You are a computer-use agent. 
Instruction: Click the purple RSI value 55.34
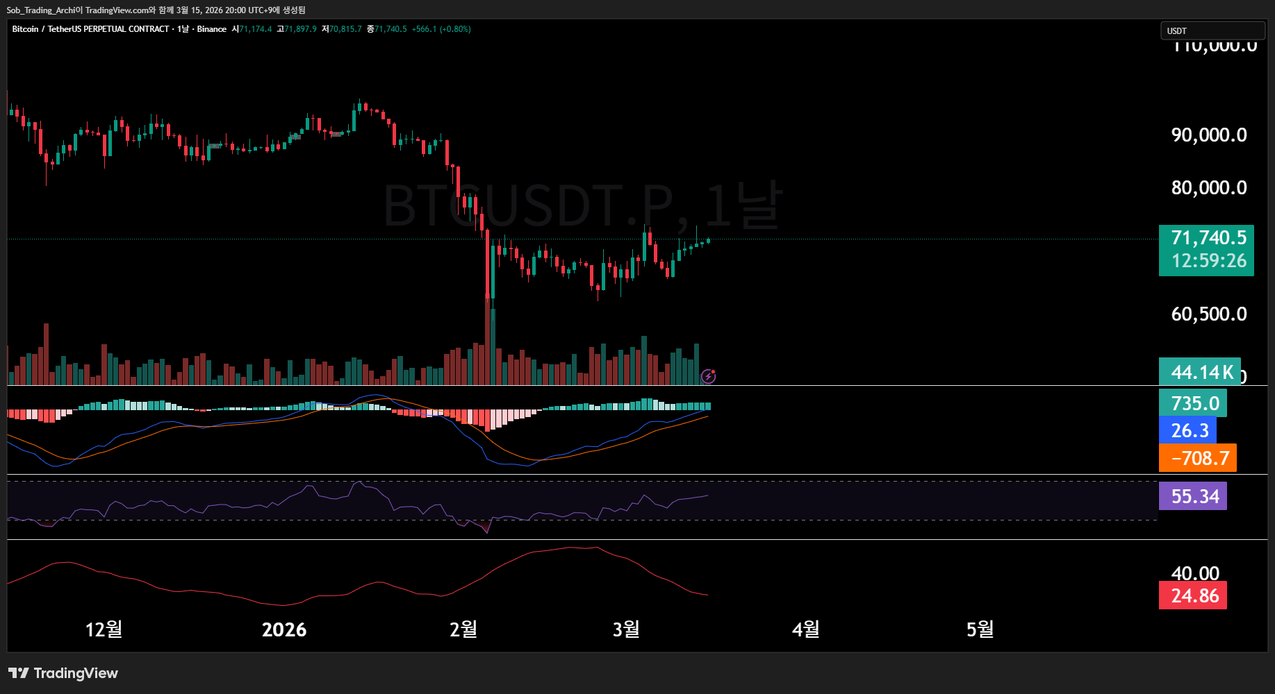pos(1194,496)
